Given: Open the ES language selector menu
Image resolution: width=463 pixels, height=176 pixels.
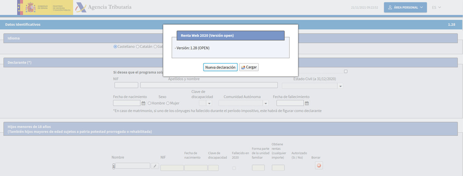Looking at the screenshot, I should pos(436,7).
